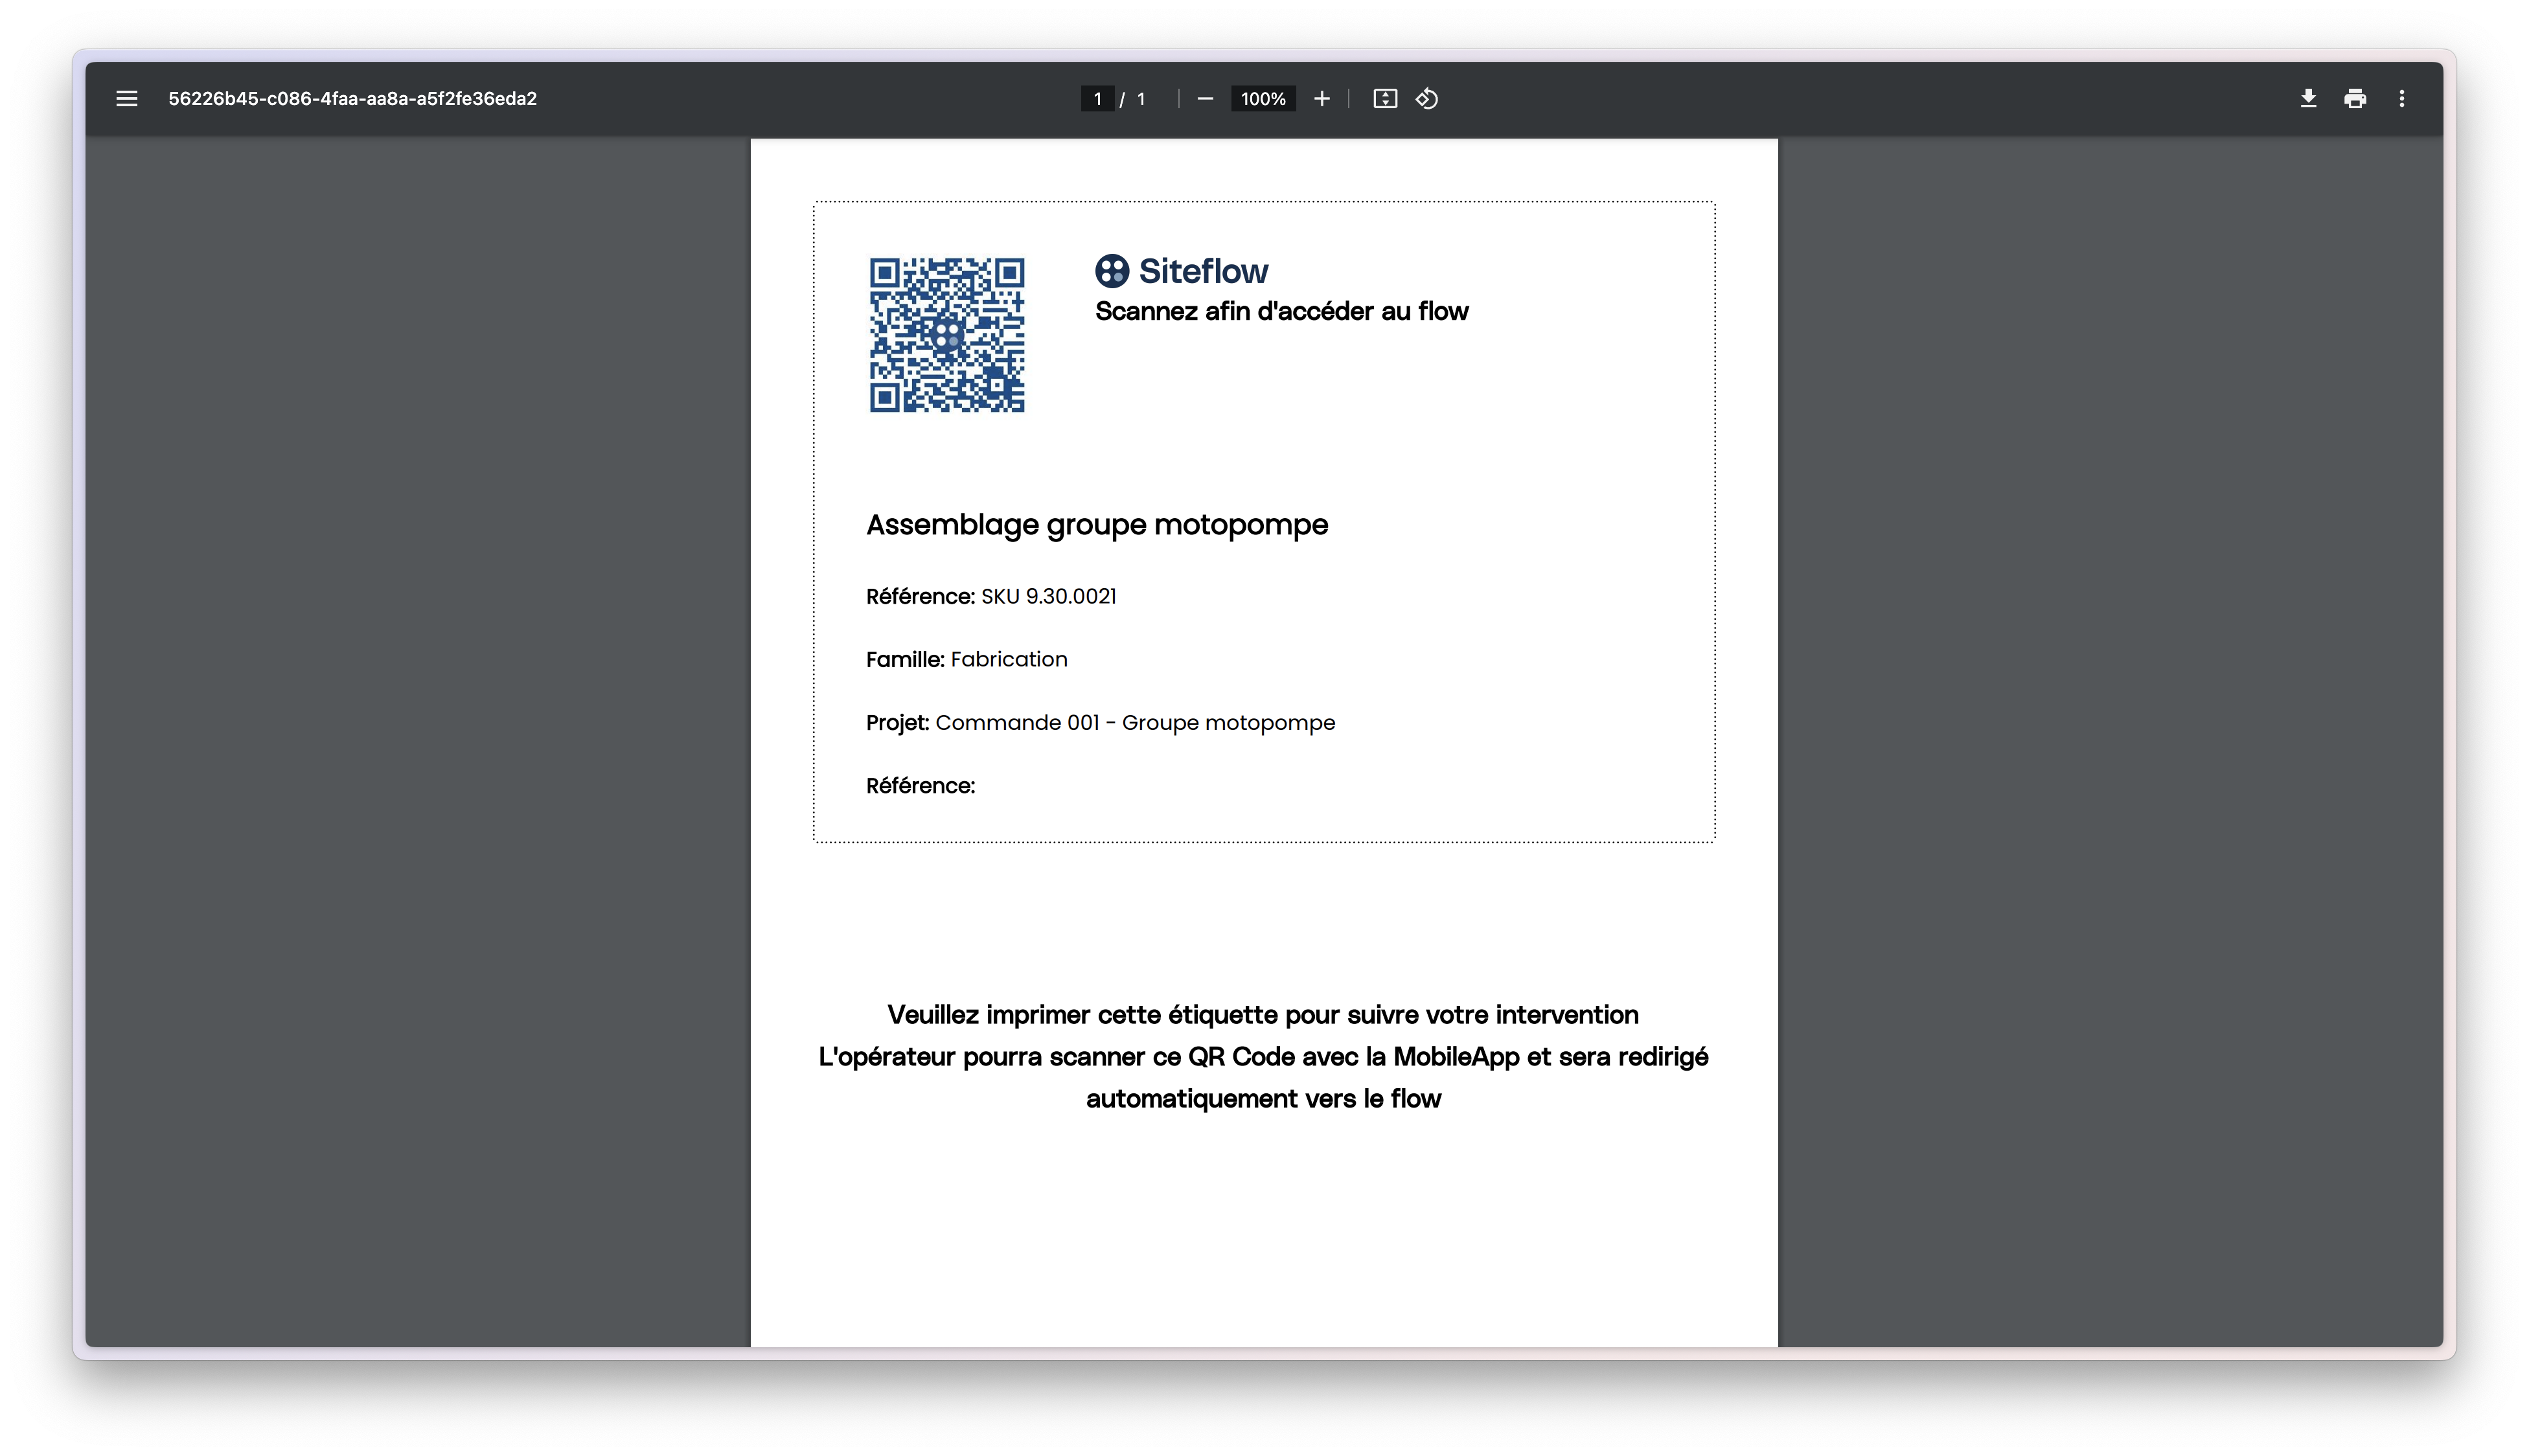Click the zoom in plus button
Screen dimensions: 2529x1456
1322,99
